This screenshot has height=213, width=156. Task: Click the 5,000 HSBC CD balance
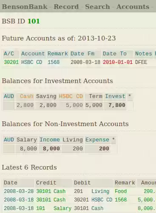point(74,105)
